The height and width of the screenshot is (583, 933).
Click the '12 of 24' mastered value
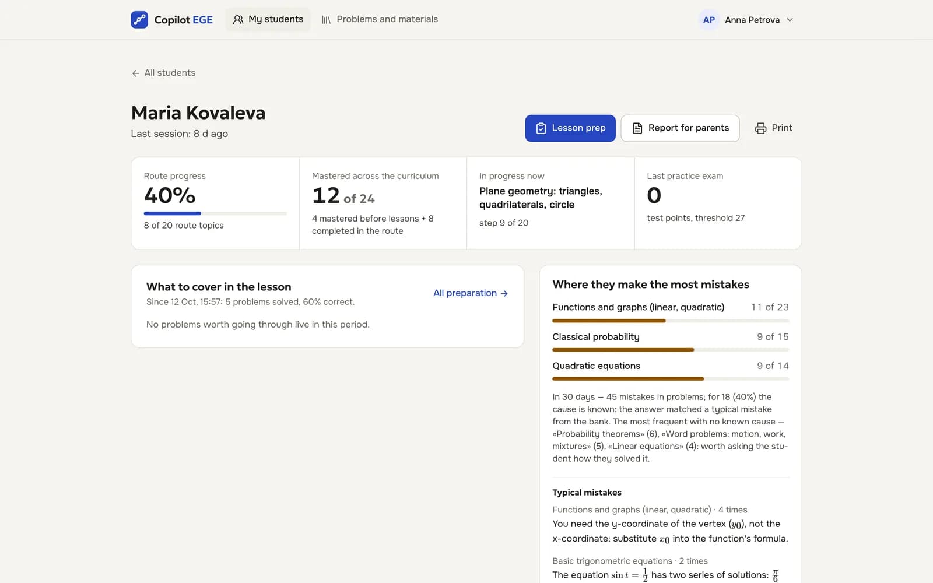(343, 196)
